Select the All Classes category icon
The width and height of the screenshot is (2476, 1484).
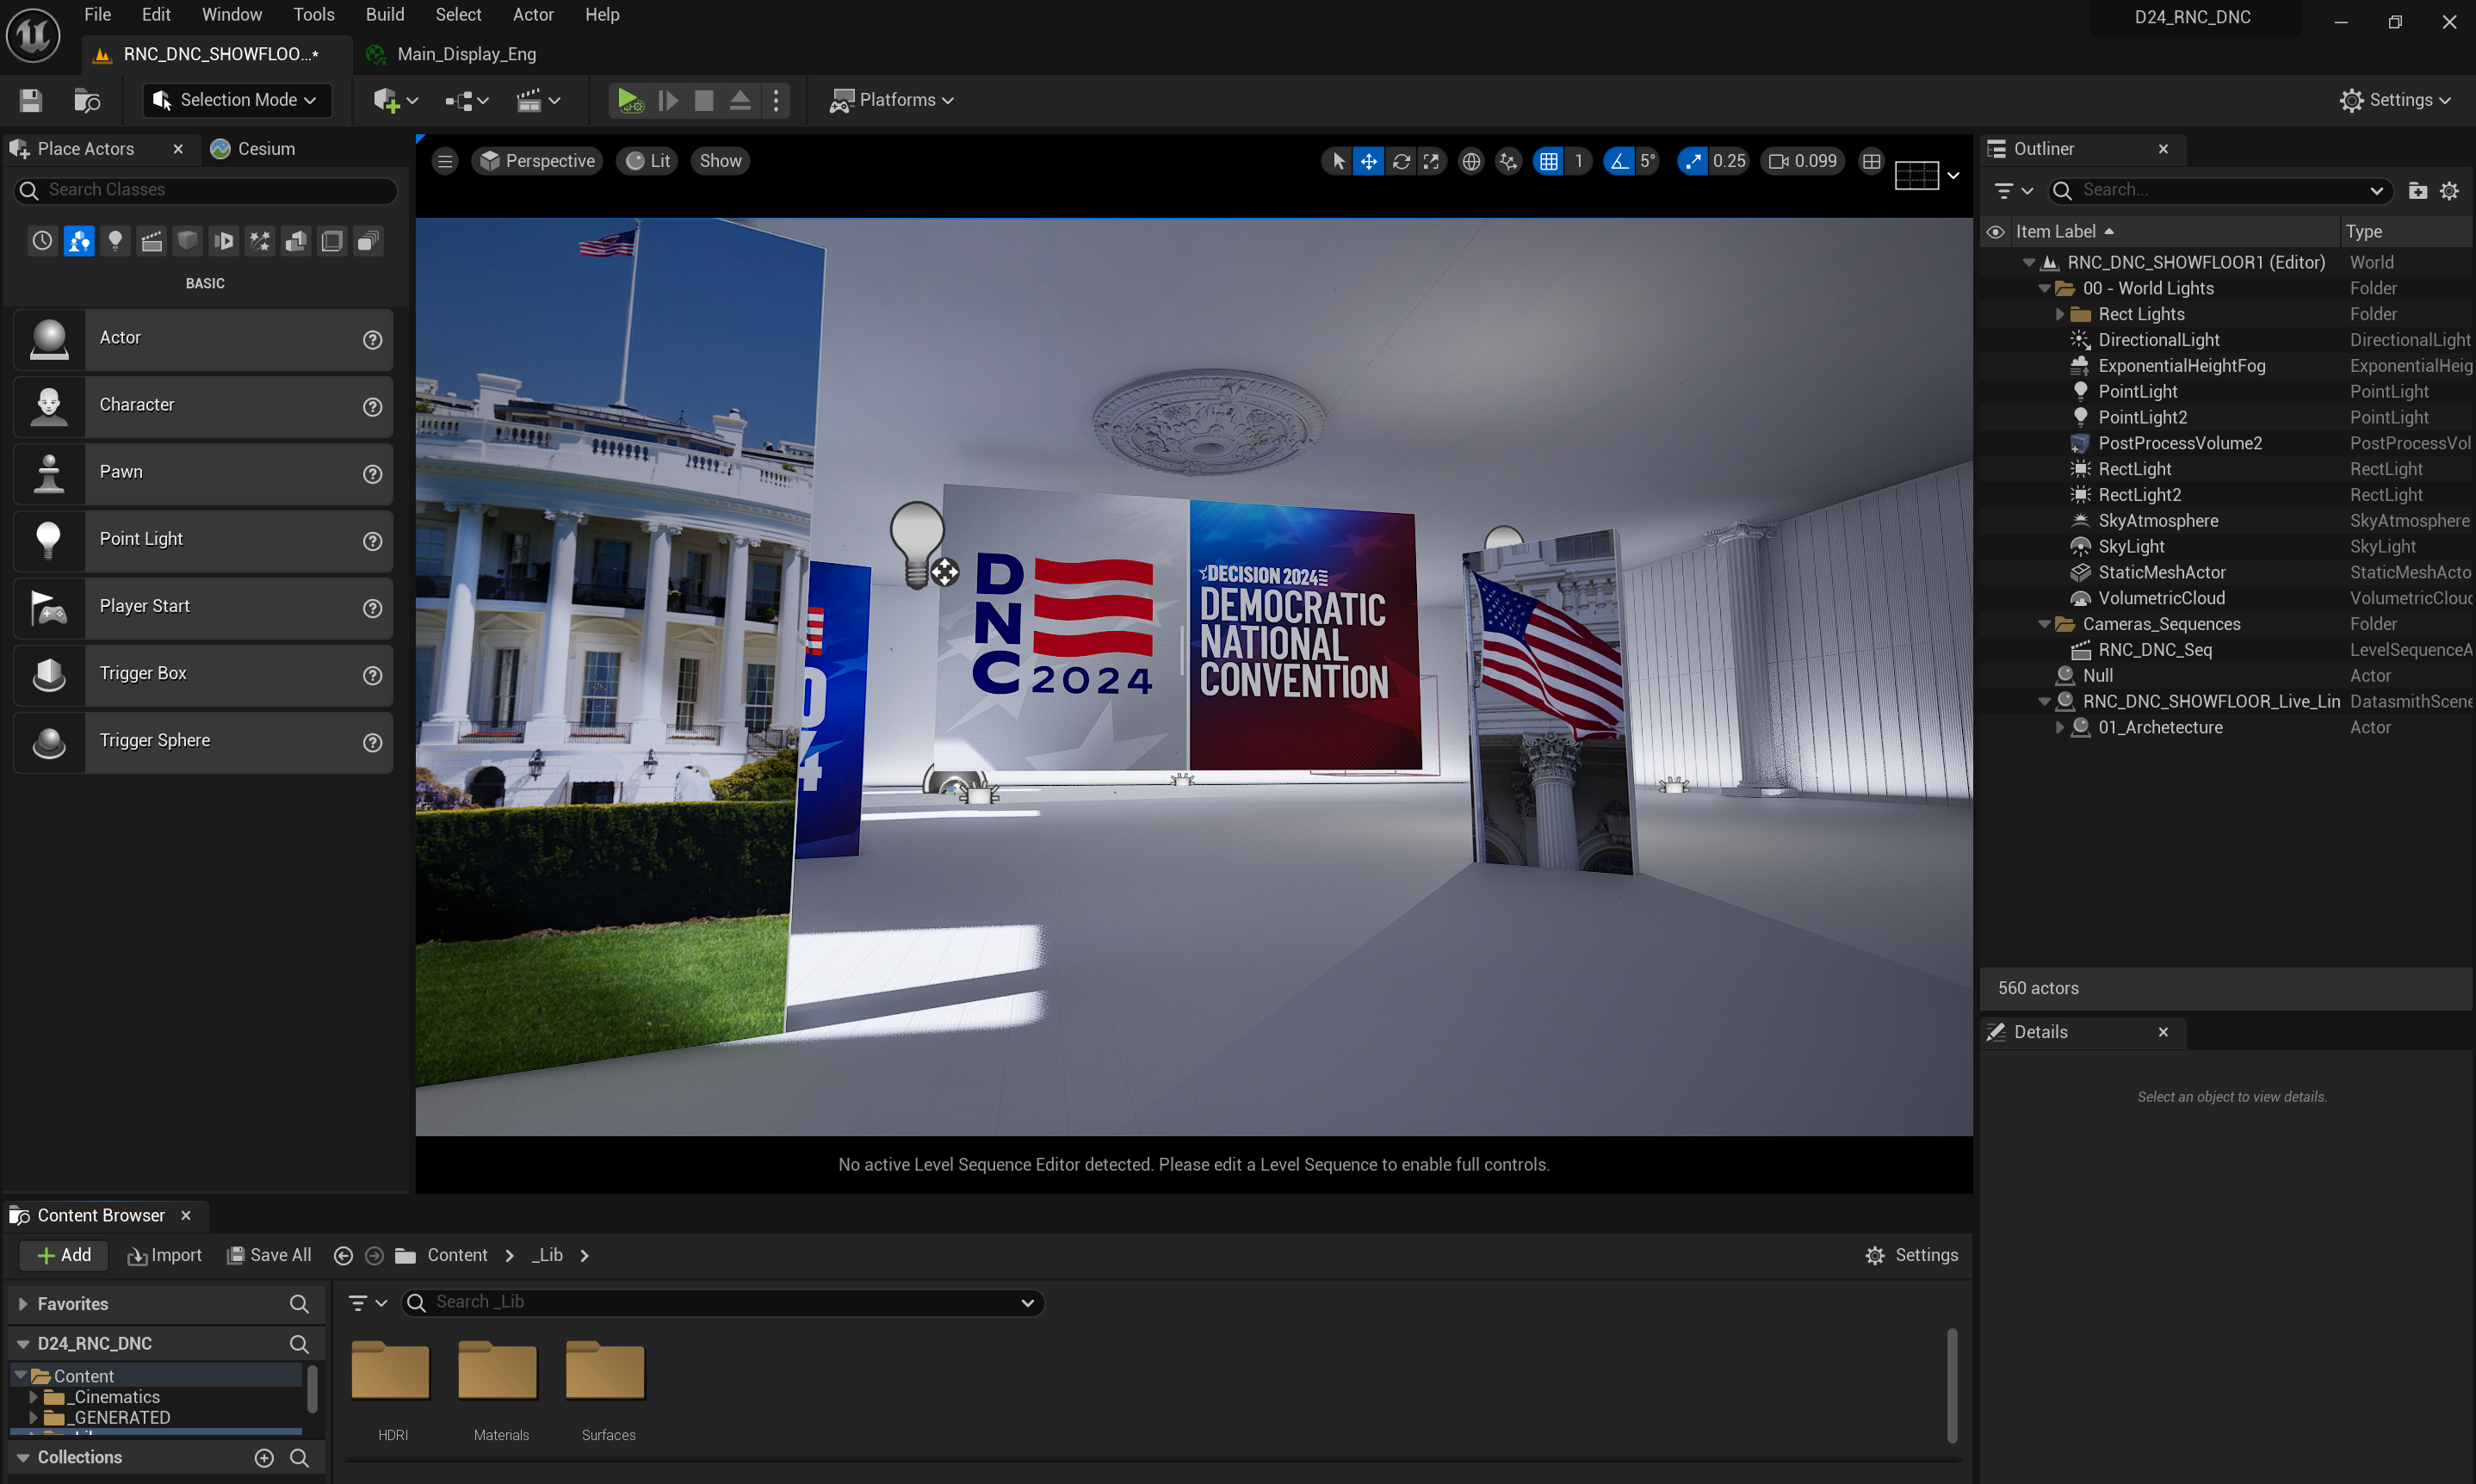pos(368,241)
